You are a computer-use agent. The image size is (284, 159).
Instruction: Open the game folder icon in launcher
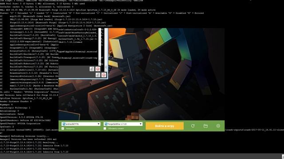[205, 126]
